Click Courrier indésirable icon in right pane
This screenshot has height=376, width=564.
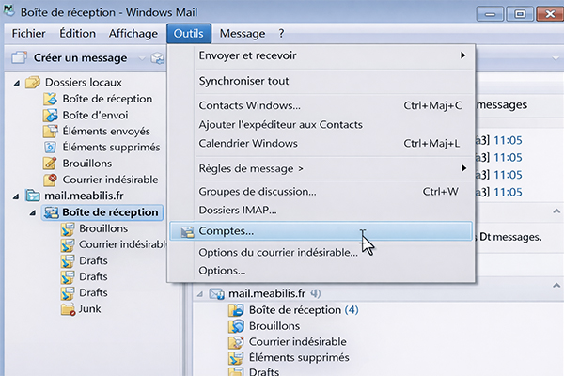pos(236,342)
